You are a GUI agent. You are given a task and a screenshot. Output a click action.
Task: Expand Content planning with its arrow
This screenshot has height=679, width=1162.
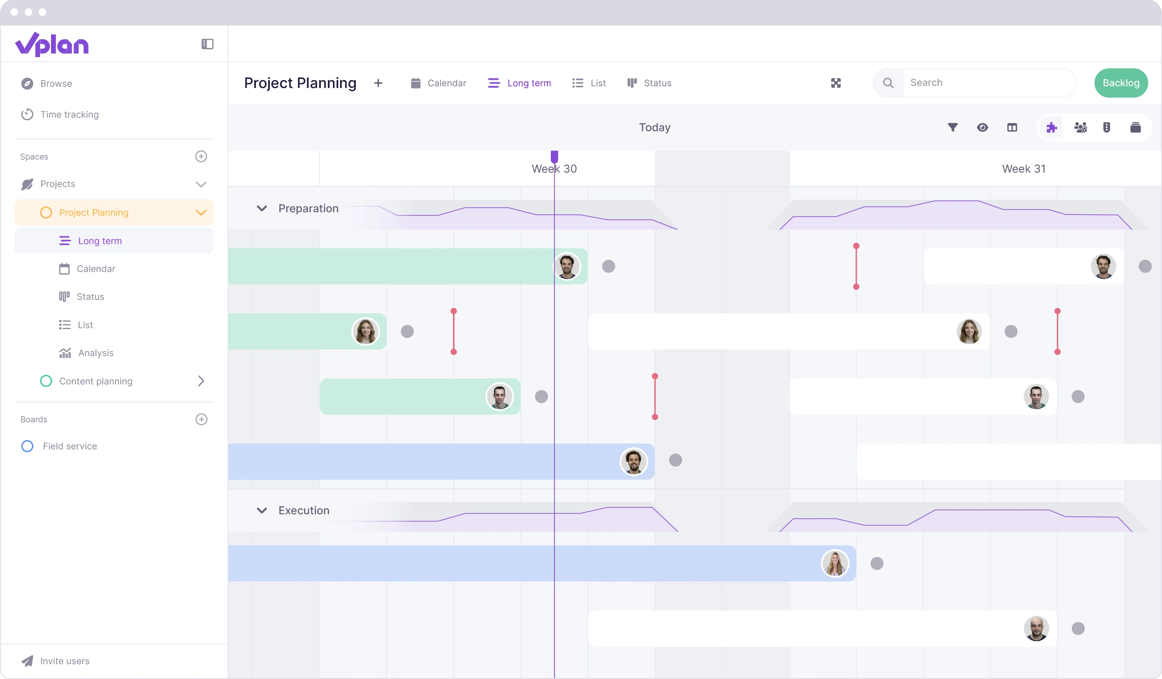[201, 381]
